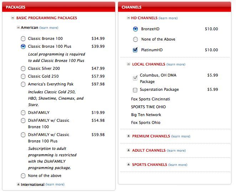The image size is (236, 193).
Task: Collapse Basic Programming Packages section
Action: point(12,18)
